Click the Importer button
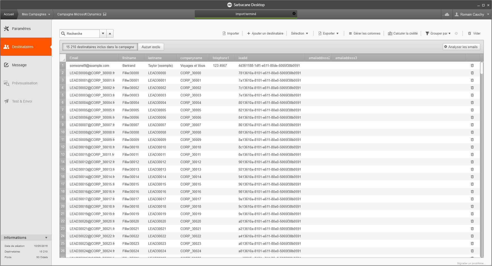The width and height of the screenshot is (492, 266). (231, 34)
